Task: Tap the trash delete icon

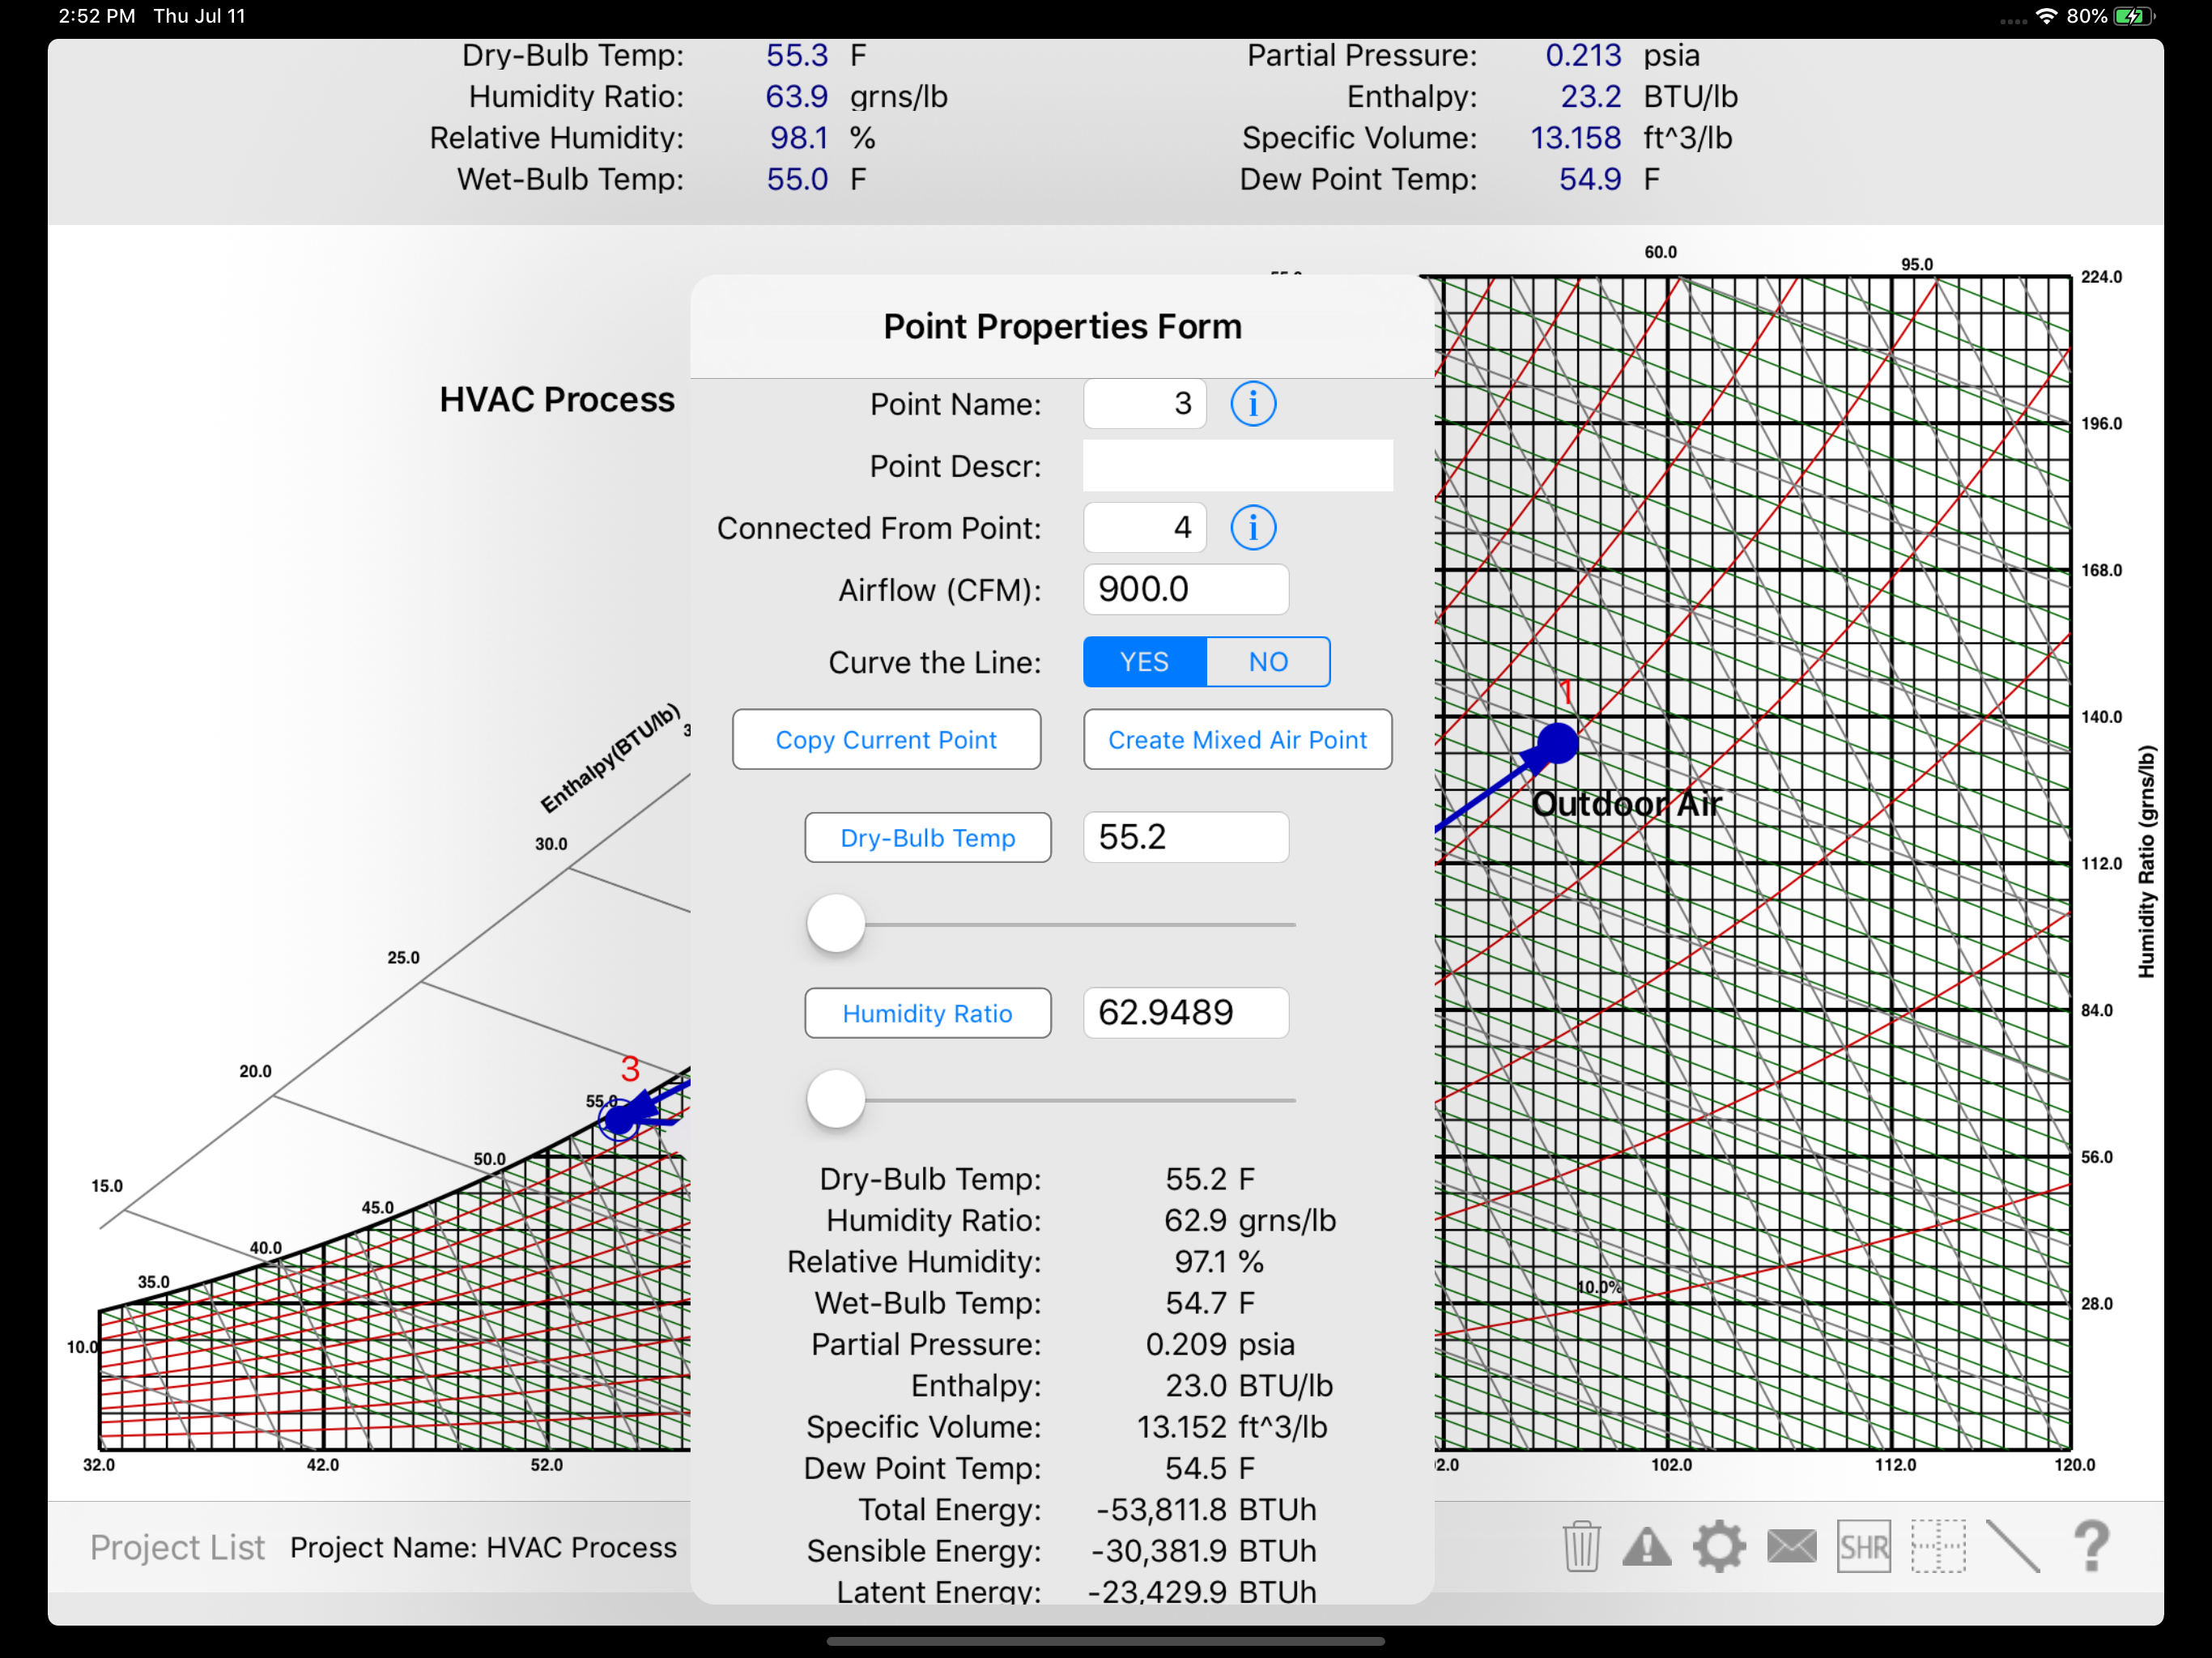Action: [1581, 1546]
